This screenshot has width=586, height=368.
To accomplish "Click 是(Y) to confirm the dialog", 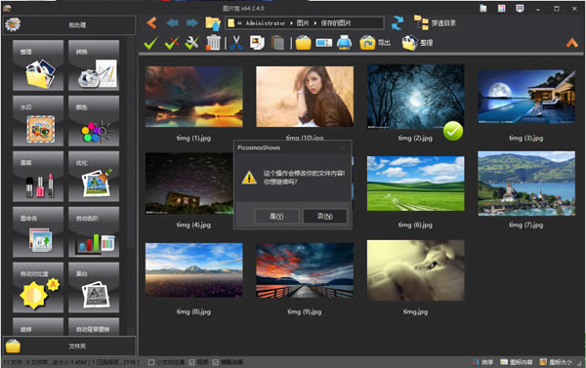I will (276, 216).
